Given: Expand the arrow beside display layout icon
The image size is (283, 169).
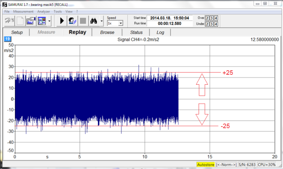Looking at the screenshot, I should coord(49,21).
